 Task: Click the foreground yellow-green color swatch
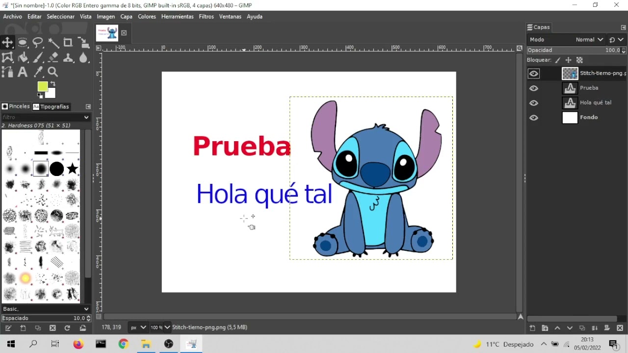42,86
